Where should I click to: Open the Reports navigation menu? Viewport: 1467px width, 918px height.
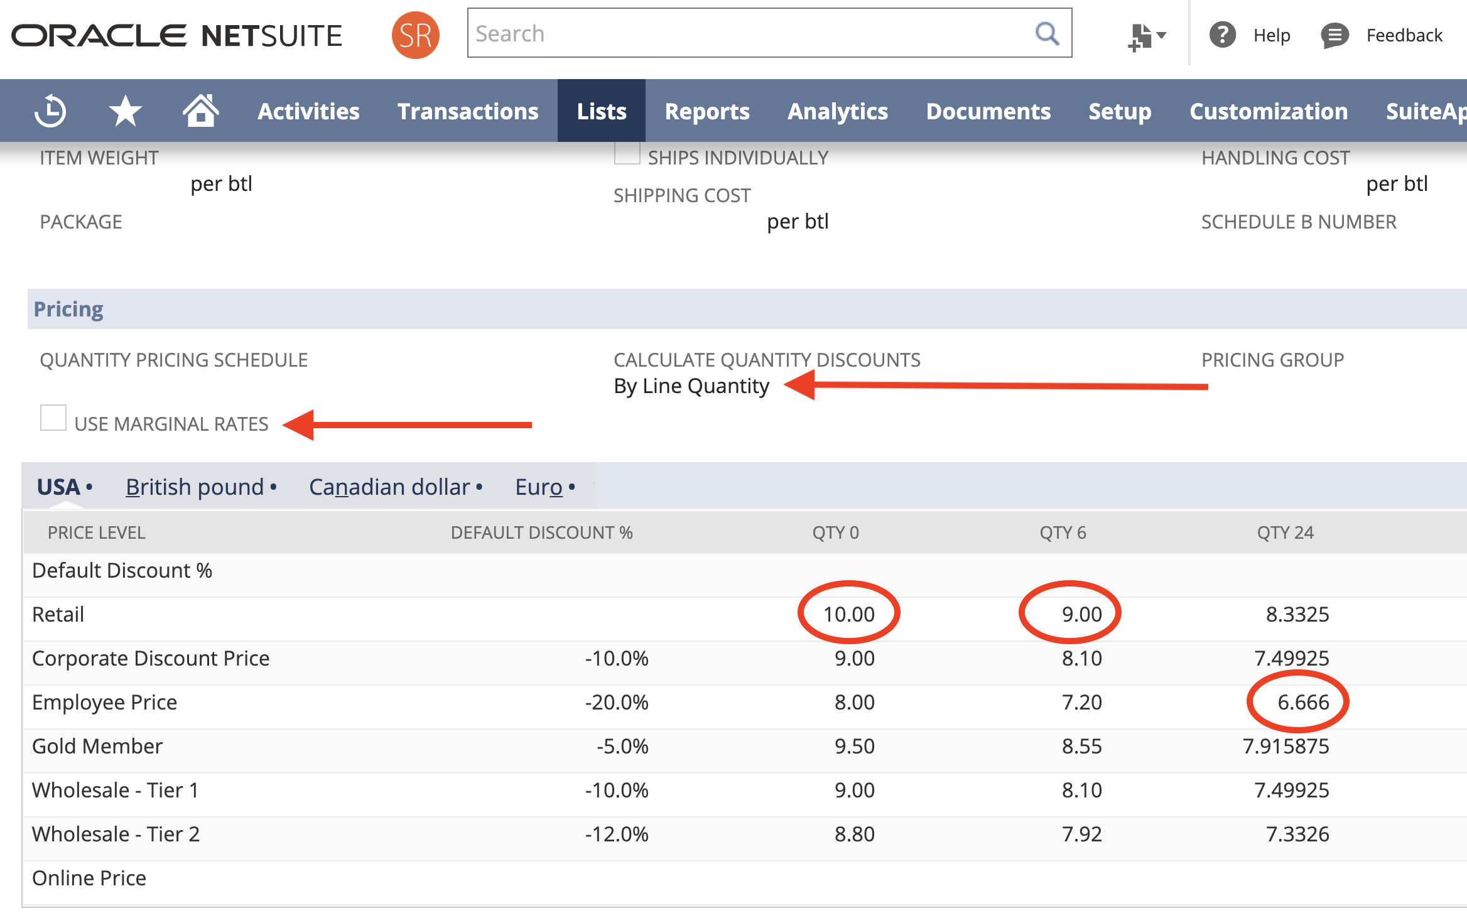(707, 111)
